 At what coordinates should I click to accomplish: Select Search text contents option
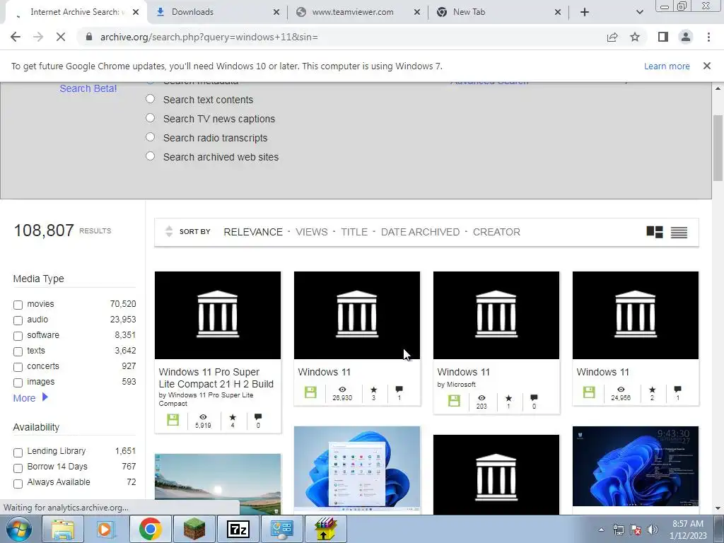150,99
